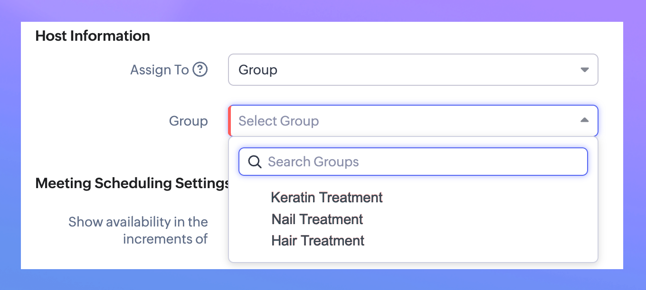The width and height of the screenshot is (646, 290).
Task: Click blank white area right of Host Information
Action: click(380, 36)
